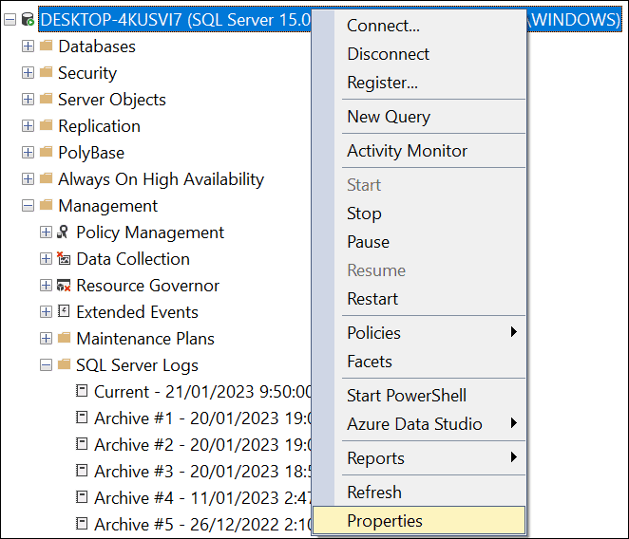Viewport: 629px width, 539px height.
Task: Select Pause in the context menu
Action: [x=419, y=242]
